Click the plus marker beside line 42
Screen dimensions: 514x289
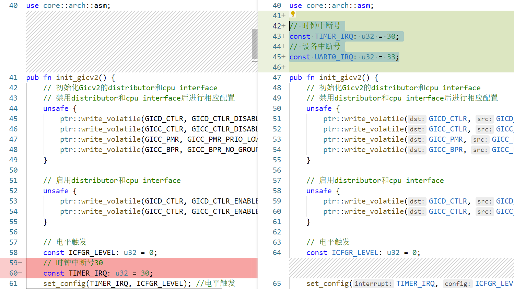[283, 26]
